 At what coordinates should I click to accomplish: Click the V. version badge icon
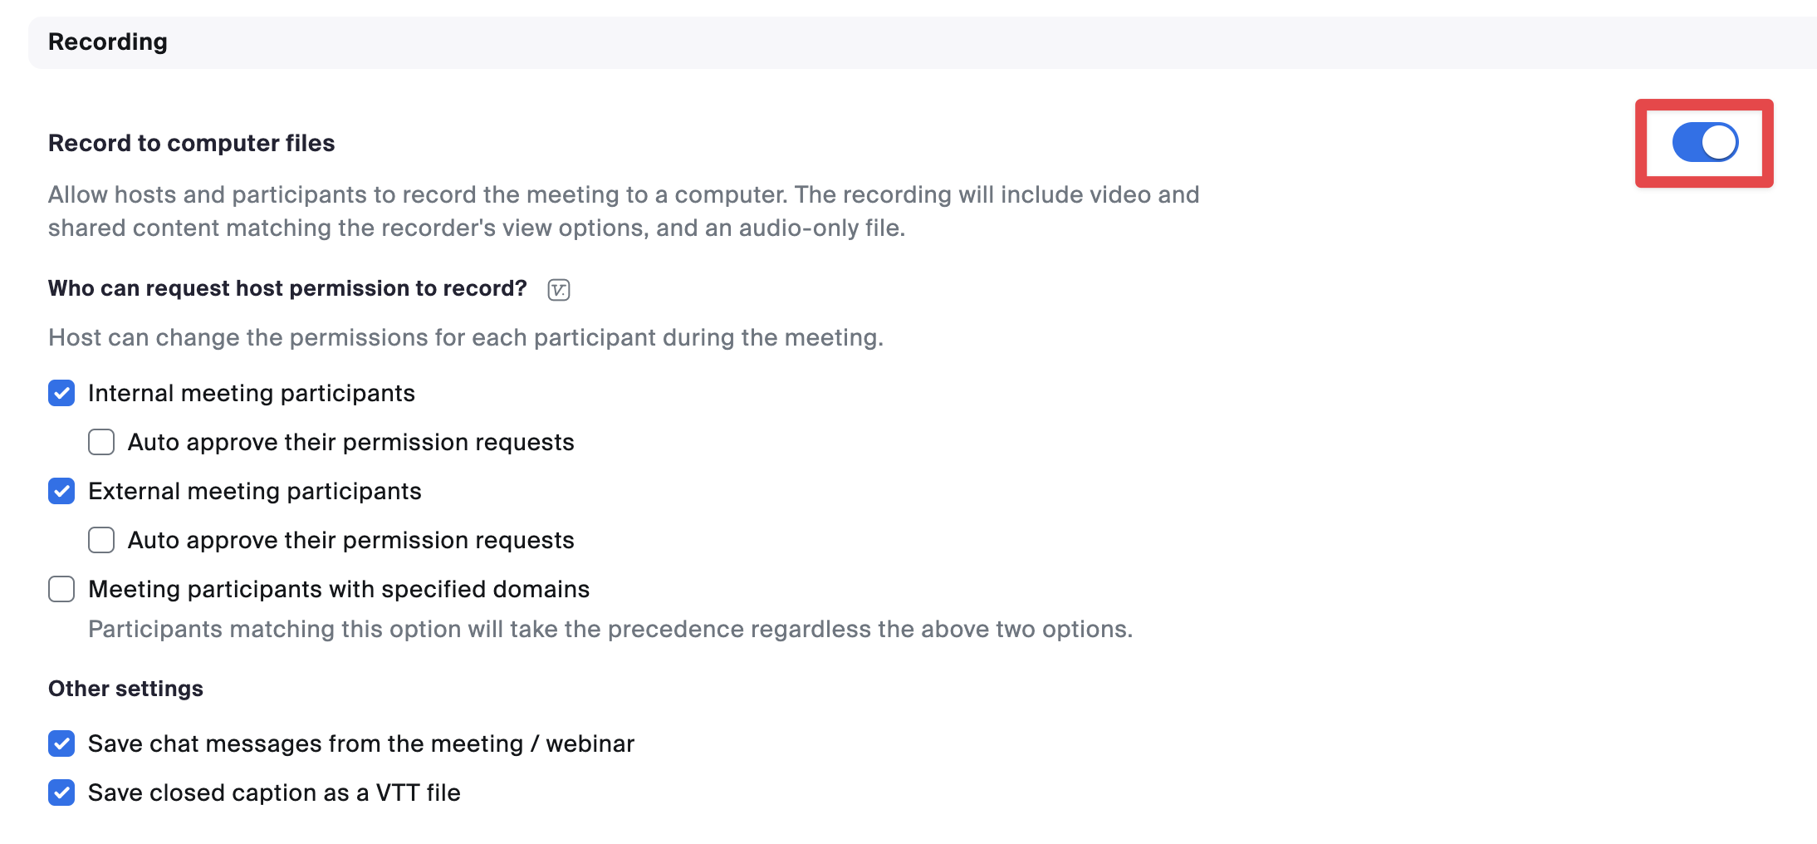click(558, 289)
